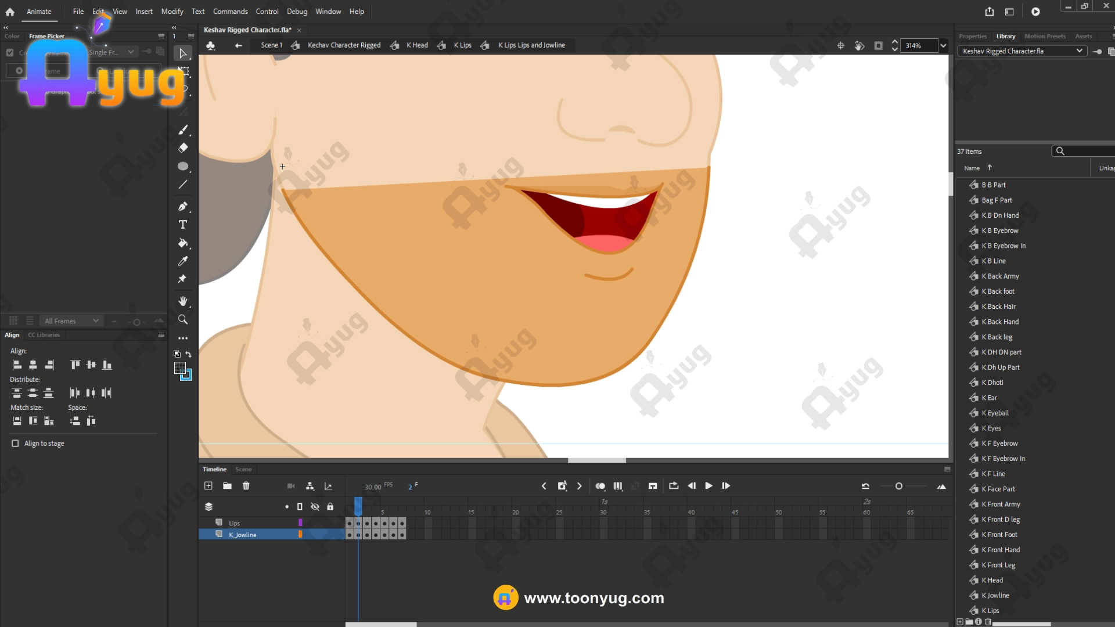Toggle hide all layers eye icon

[x=315, y=507]
